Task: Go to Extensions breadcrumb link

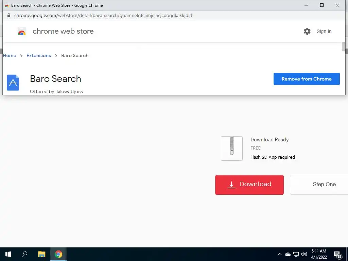Action: pos(39,55)
